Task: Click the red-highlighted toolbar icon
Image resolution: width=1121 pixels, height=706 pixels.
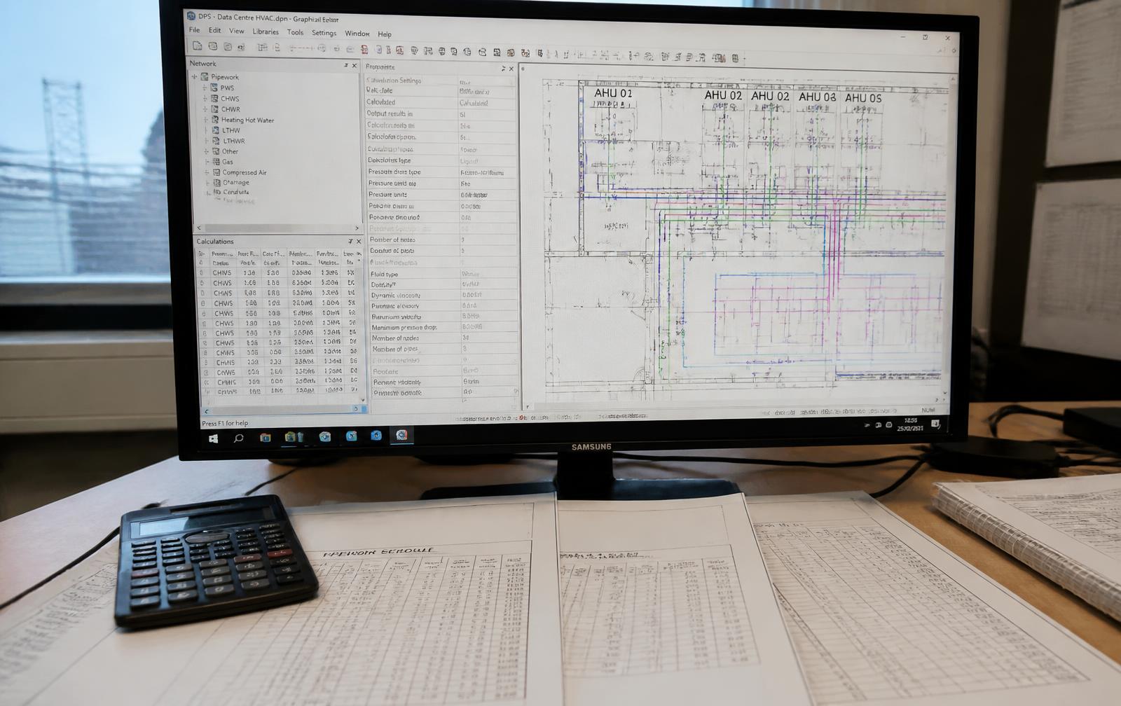Action: [364, 50]
